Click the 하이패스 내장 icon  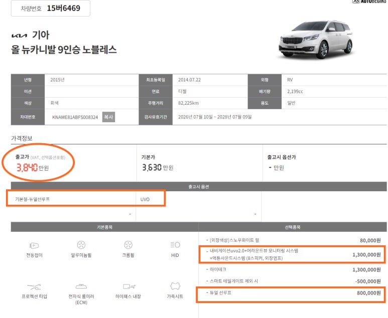129,286
